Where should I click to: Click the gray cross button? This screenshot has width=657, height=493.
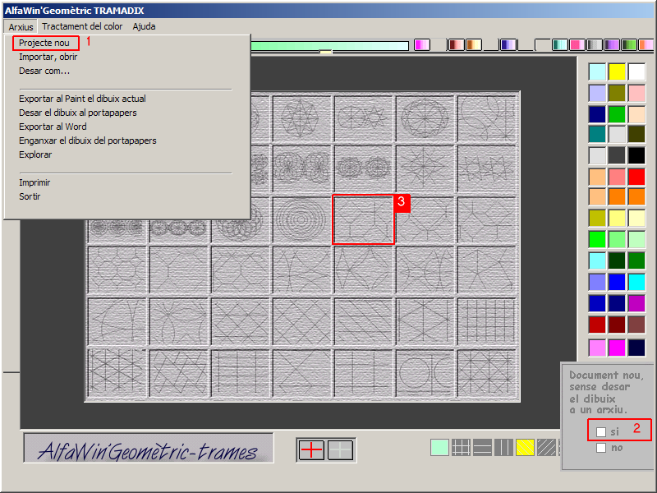pyautogui.click(x=340, y=449)
